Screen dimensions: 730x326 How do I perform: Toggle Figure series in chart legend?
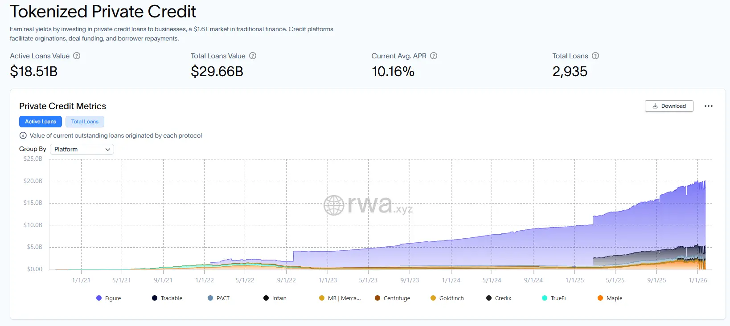click(109, 298)
